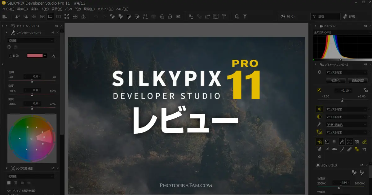The width and height of the screenshot is (372, 195).
Task: Click the filter funnel icon
Action: [245, 16]
